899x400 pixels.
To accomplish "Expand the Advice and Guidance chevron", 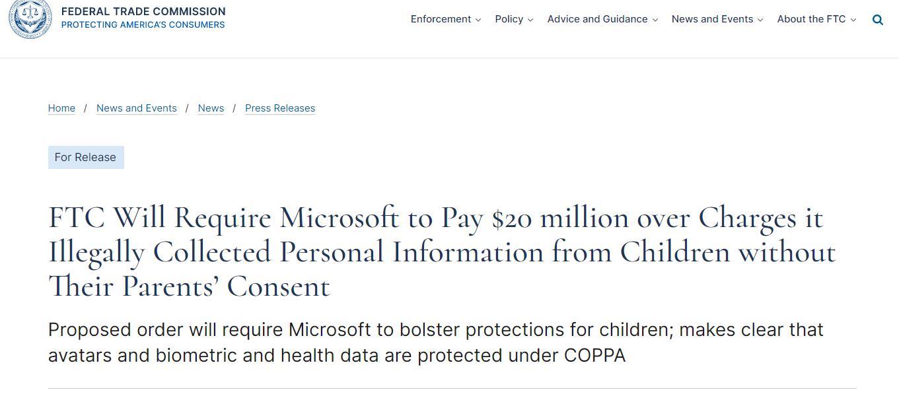I will (655, 20).
